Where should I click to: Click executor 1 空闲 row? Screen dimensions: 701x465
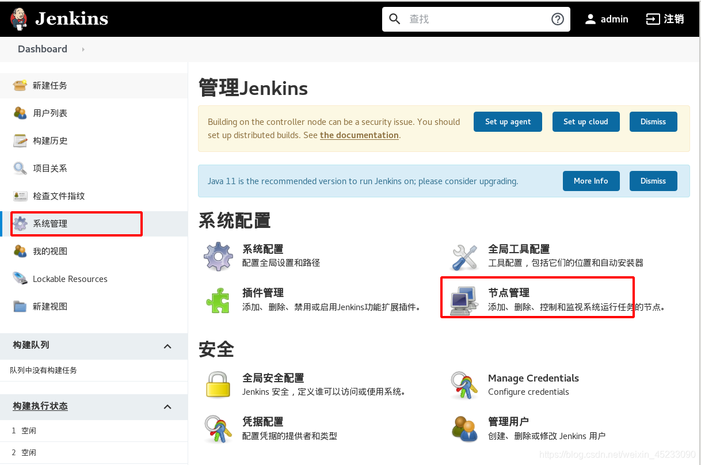94,430
